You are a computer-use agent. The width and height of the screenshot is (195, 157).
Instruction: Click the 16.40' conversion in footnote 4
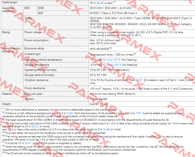coord(106,130)
